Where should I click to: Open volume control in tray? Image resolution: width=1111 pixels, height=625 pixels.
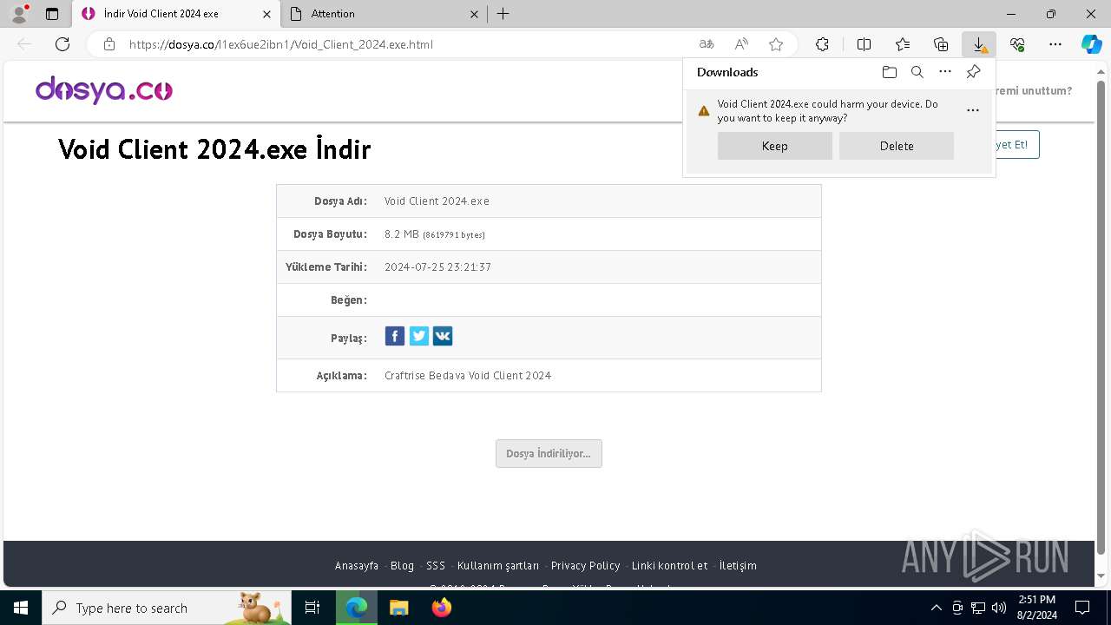point(998,608)
